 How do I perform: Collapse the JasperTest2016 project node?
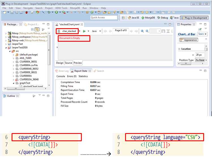pos(6,48)
